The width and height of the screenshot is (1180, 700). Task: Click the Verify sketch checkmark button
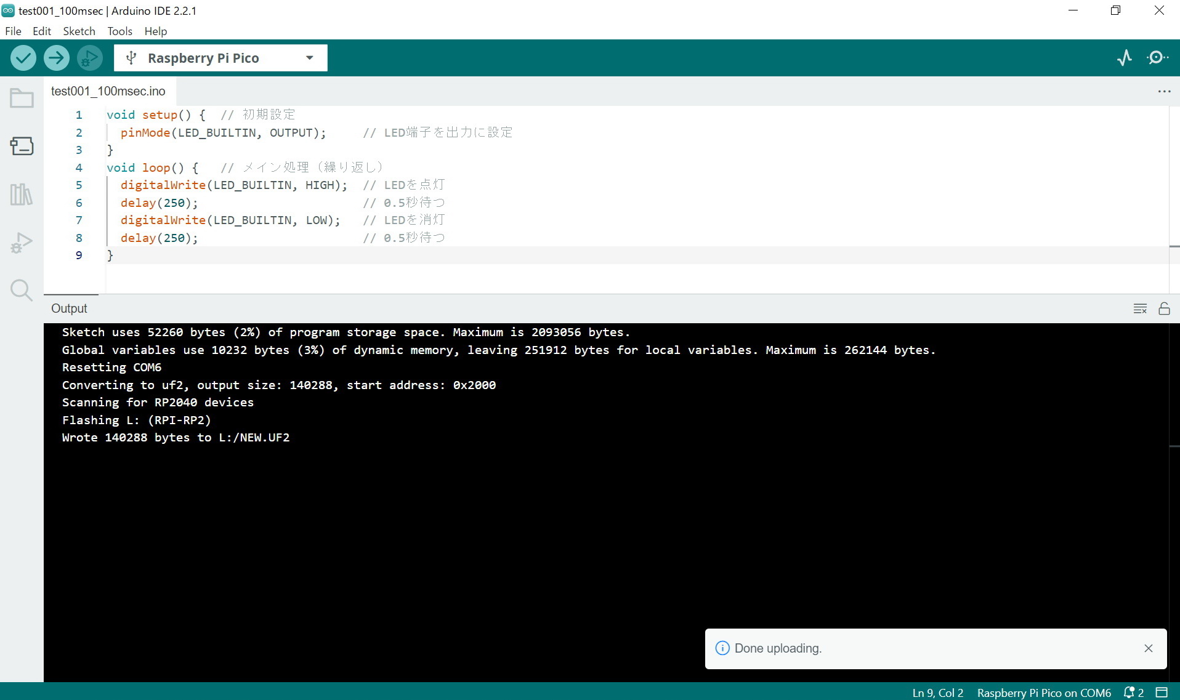[23, 58]
